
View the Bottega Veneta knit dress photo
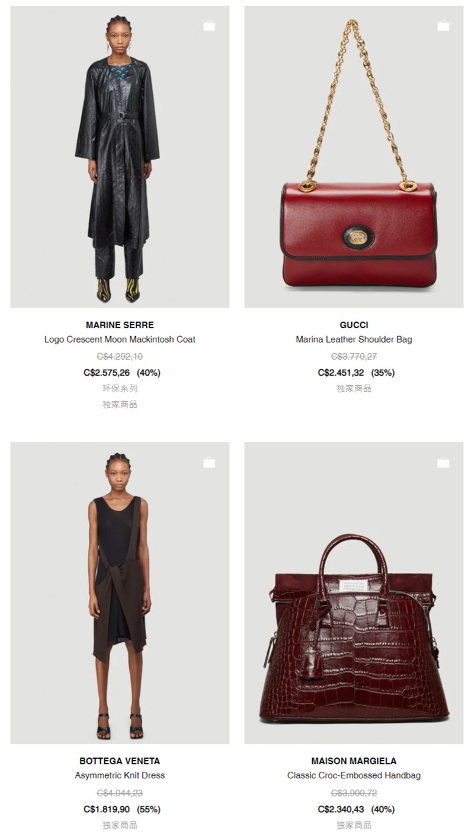(x=120, y=593)
